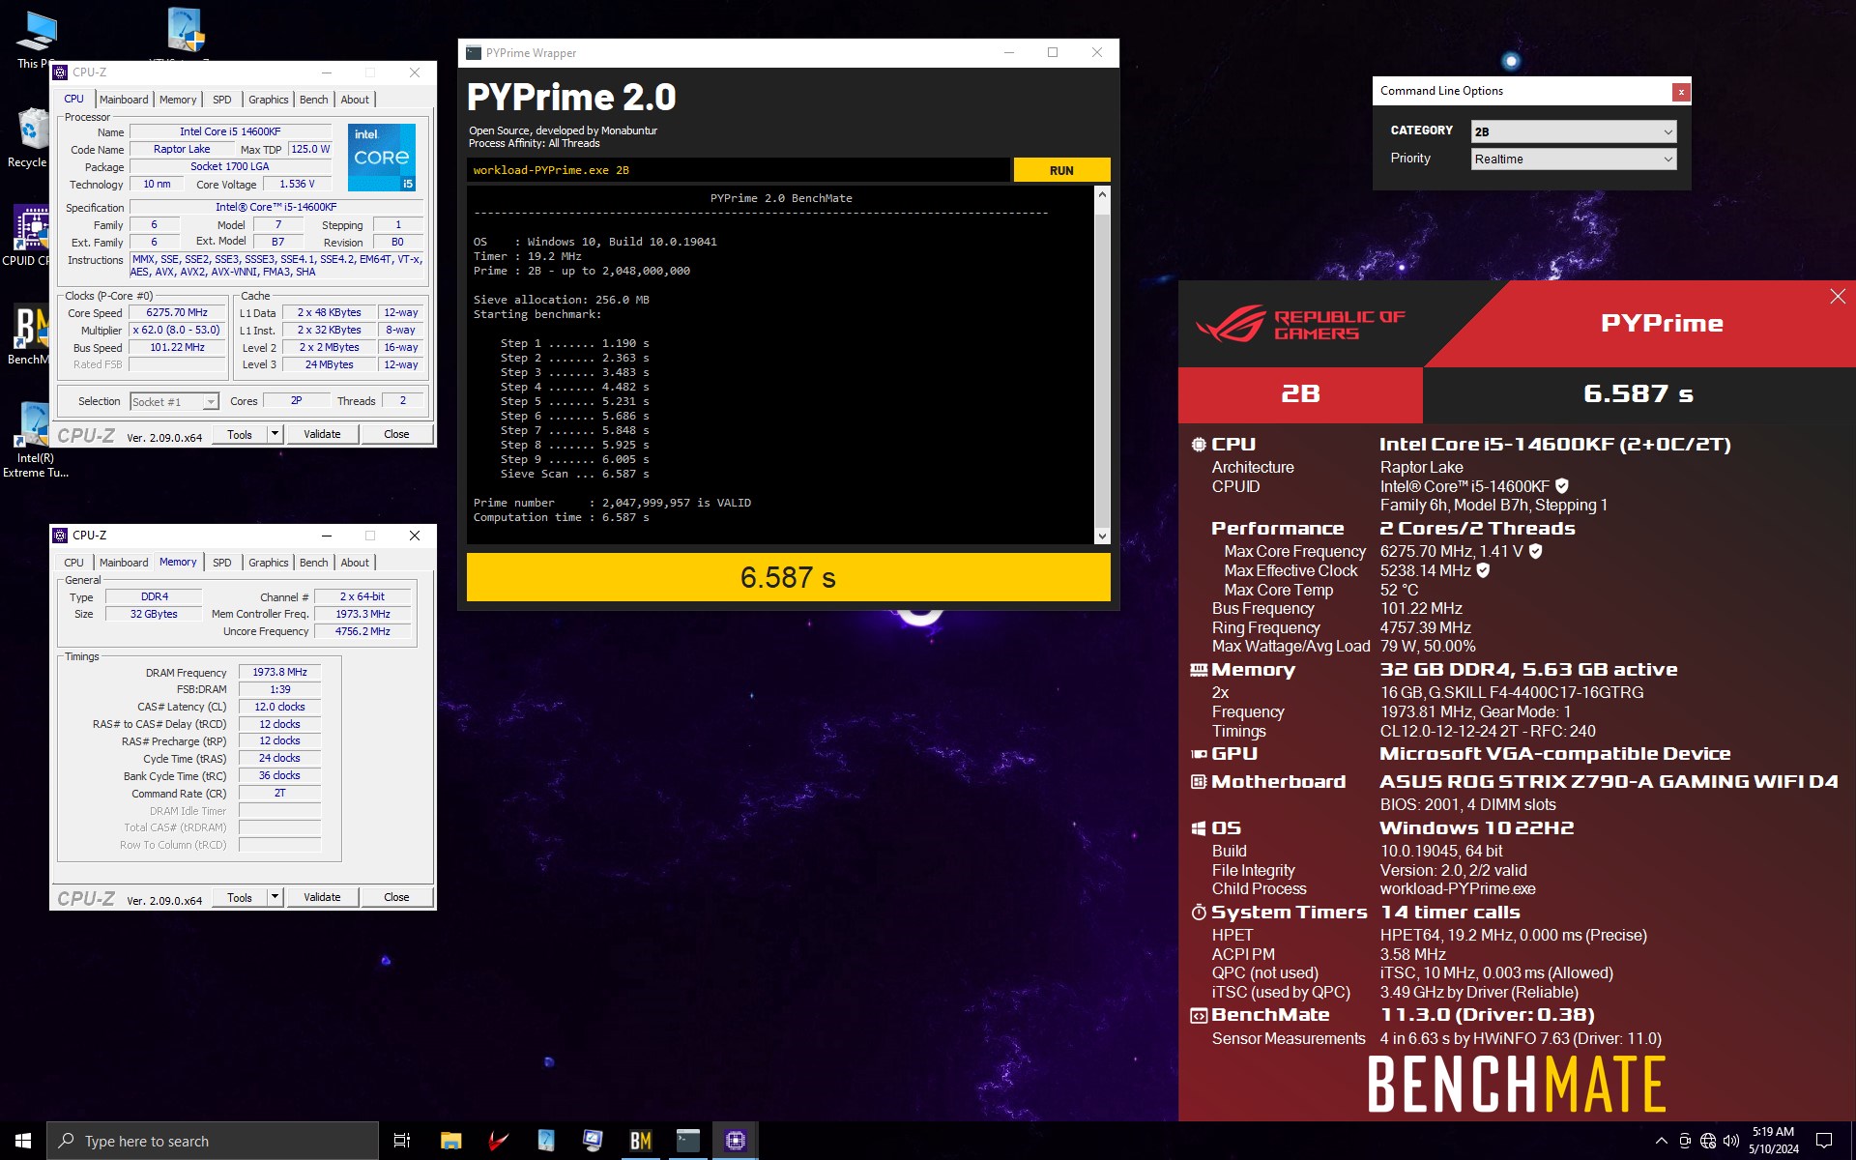Switch to Mainboard tab in top CPU-Z
Screen dimensions: 1856x1160
click(124, 100)
